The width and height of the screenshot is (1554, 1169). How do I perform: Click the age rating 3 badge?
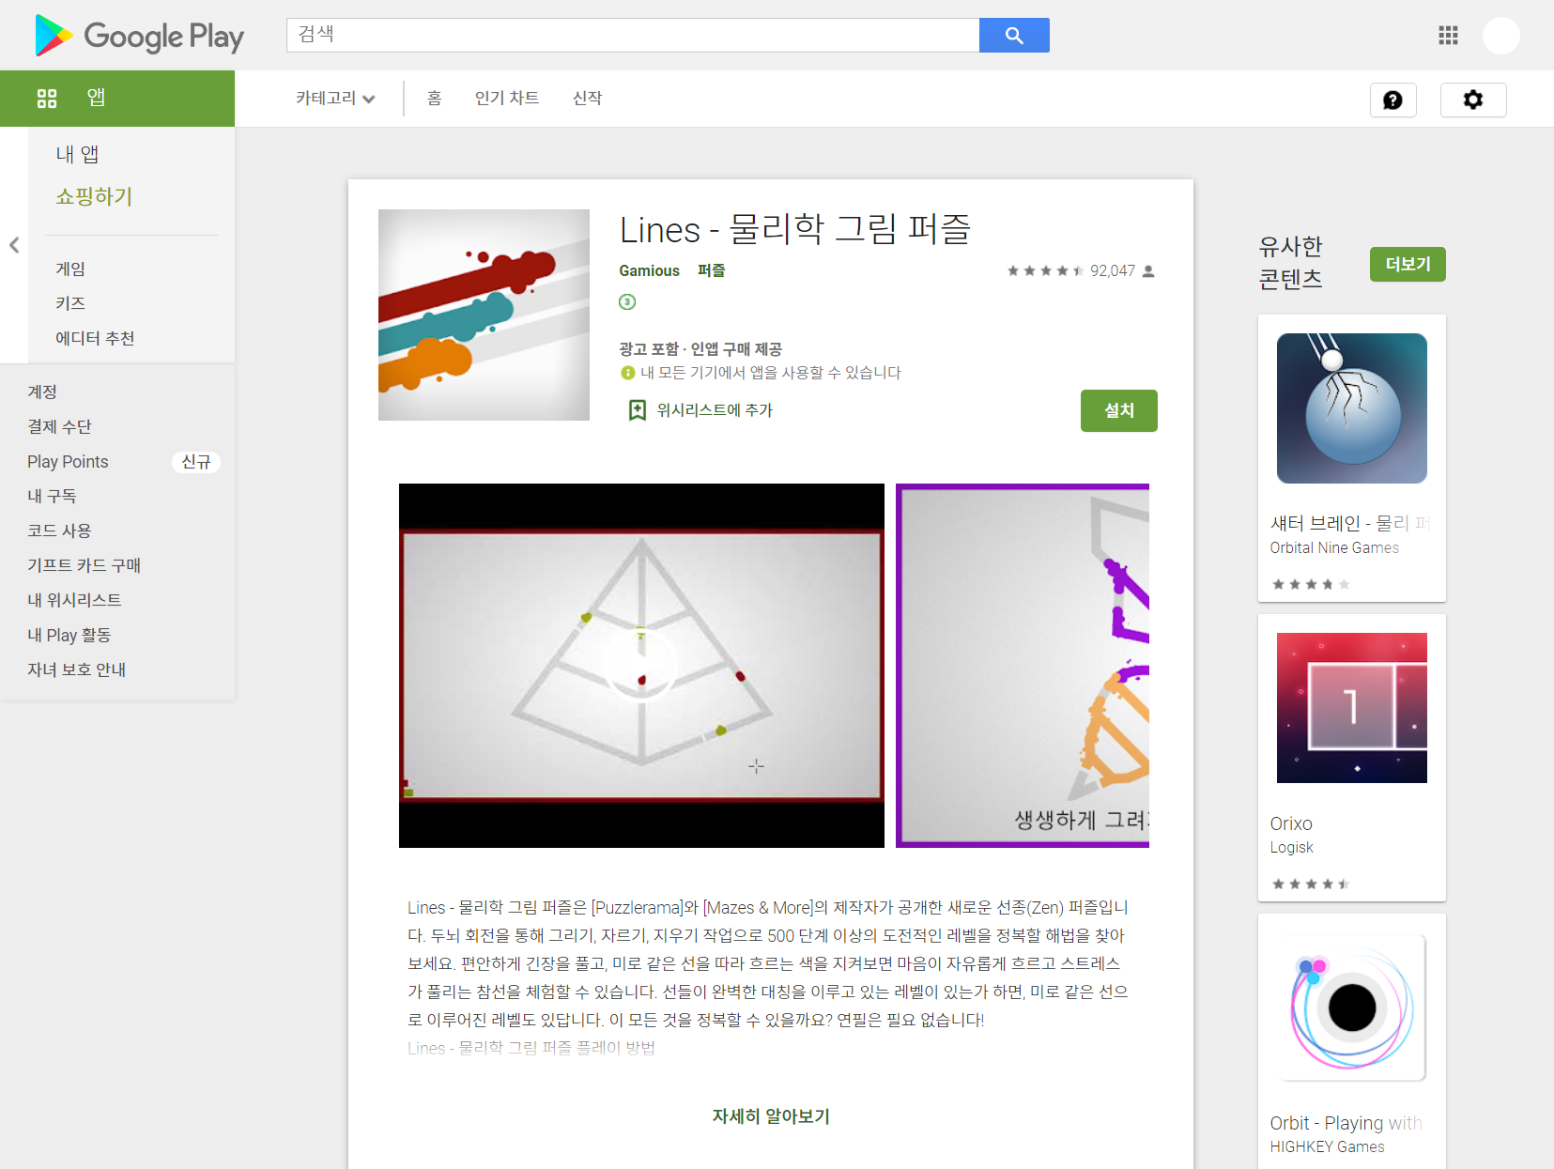click(627, 301)
